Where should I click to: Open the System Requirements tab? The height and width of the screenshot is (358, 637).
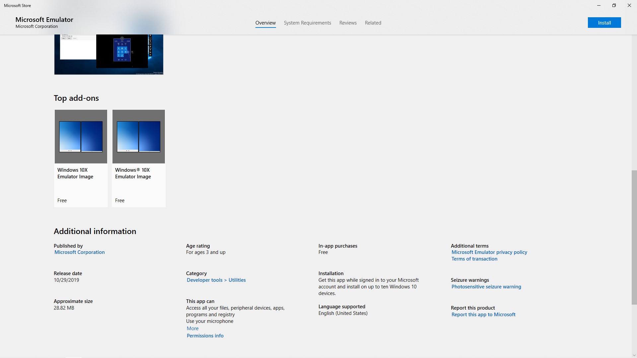point(307,23)
